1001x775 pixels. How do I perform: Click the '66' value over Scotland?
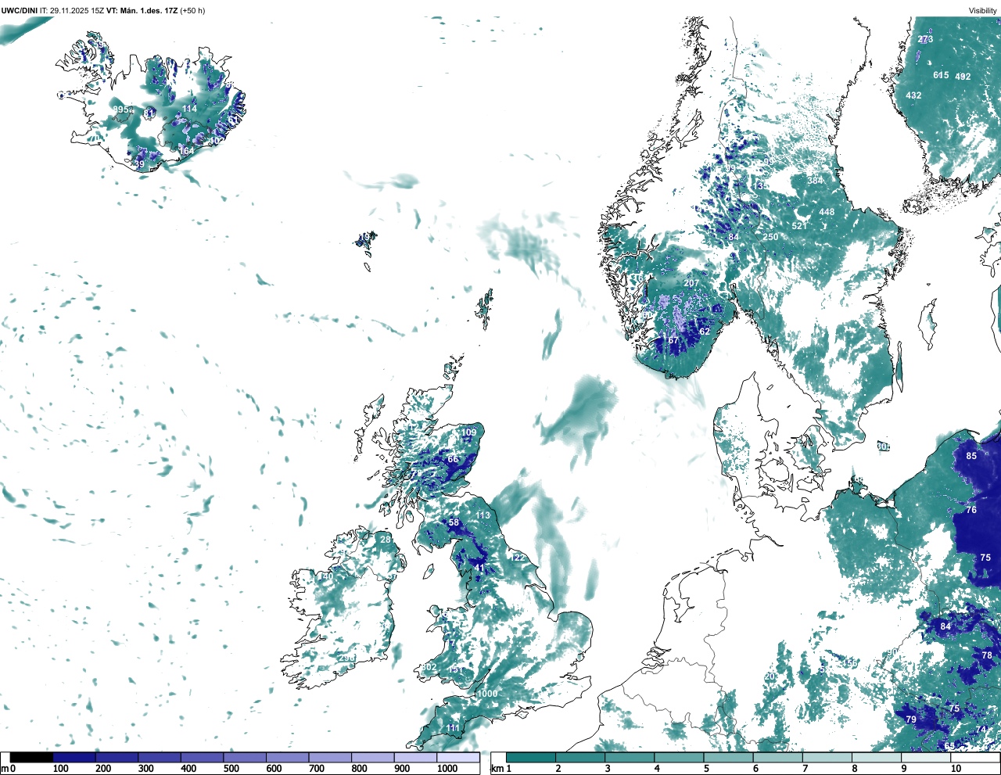point(453,459)
